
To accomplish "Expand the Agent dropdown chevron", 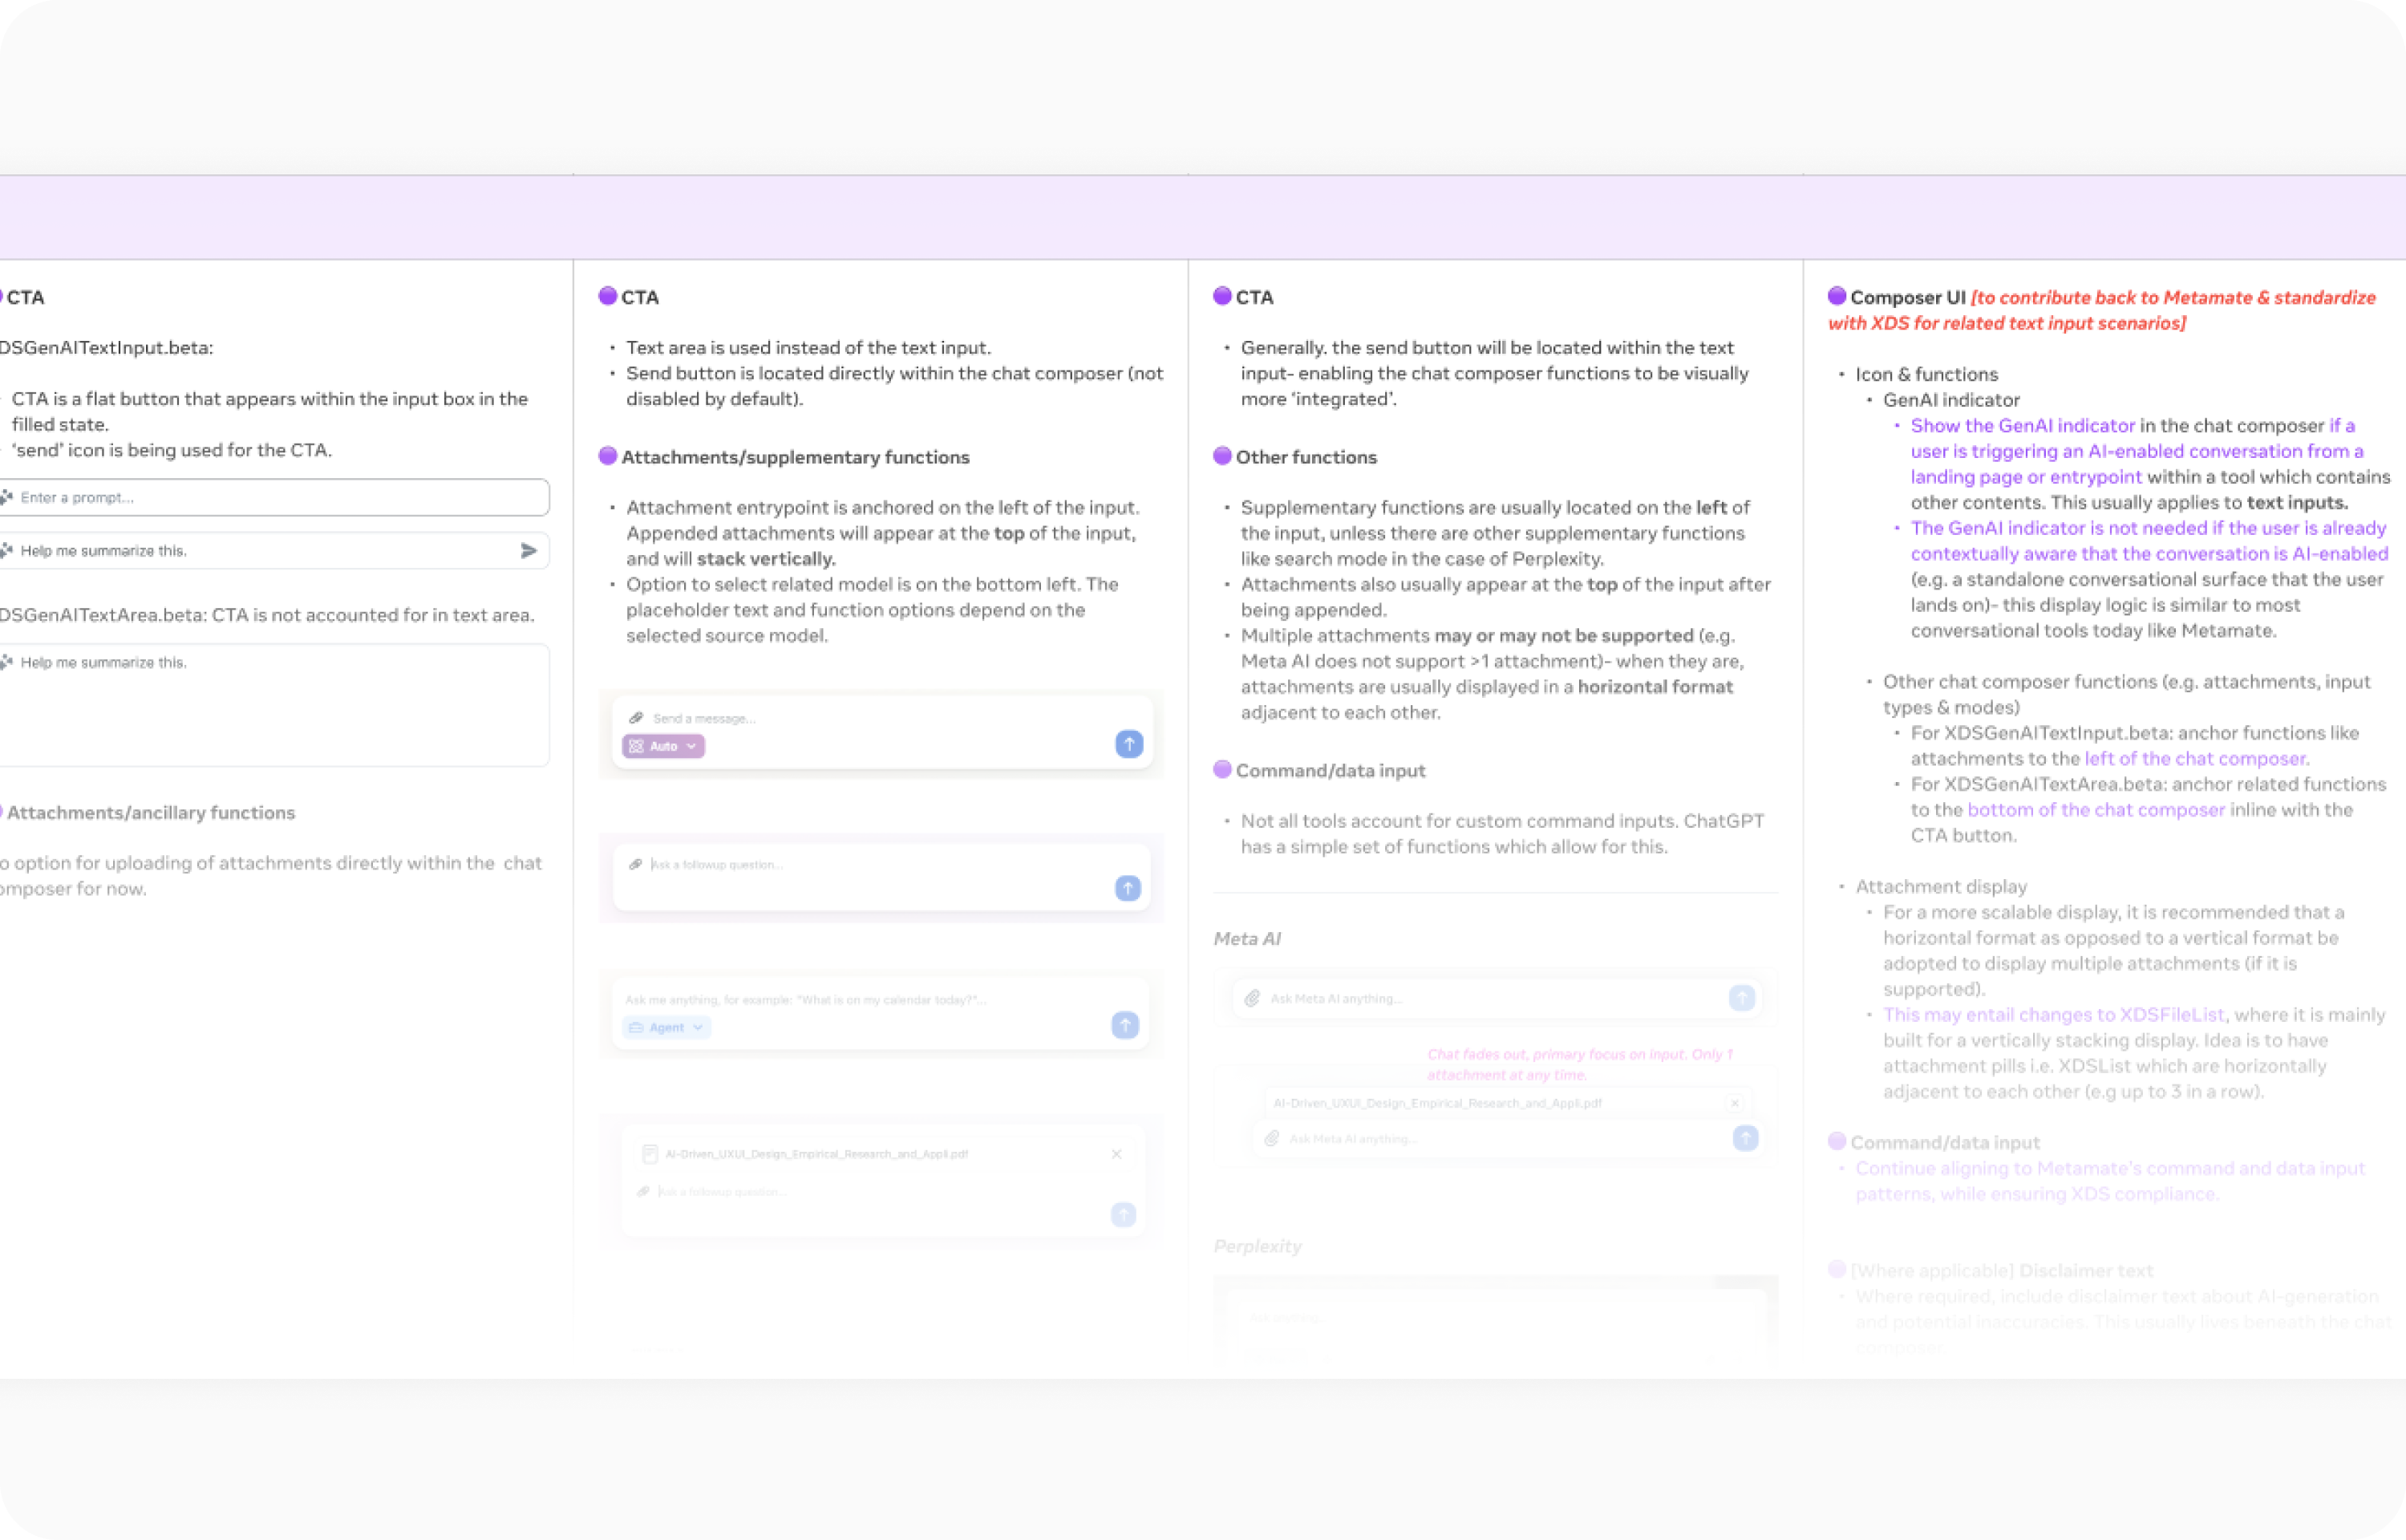I will tap(698, 1027).
